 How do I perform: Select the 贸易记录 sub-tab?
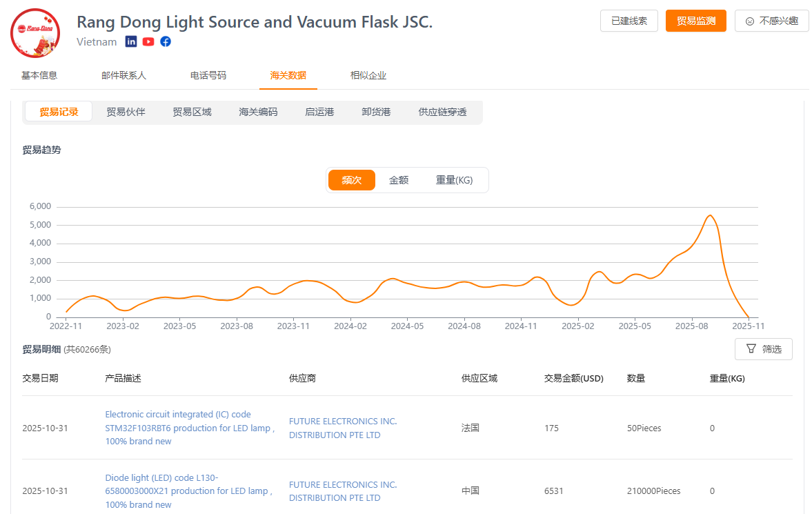[x=59, y=112]
